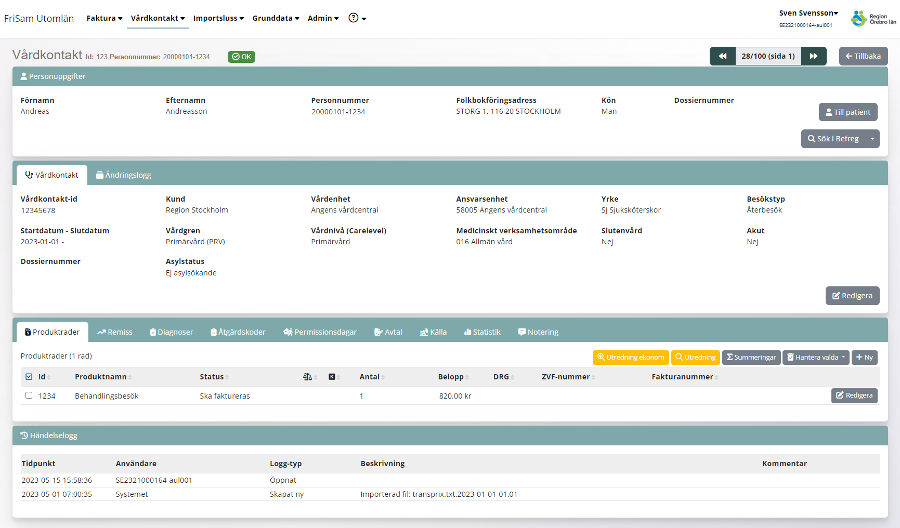Click the Region Örebro län logo

coord(873,19)
